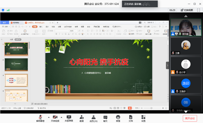Unmute microphone in meeting toolbar
This screenshot has width=203, height=123.
coord(40,119)
